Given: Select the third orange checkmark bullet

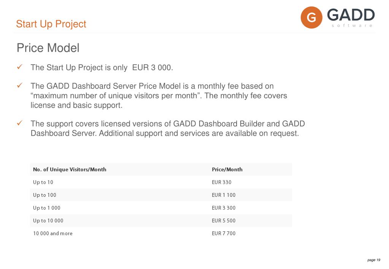Looking at the screenshot, I should point(20,123).
